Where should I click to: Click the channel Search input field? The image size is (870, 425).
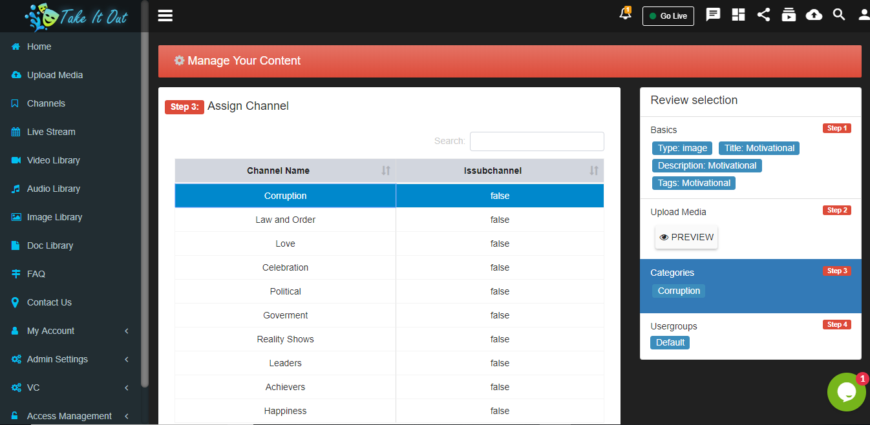pyautogui.click(x=536, y=141)
